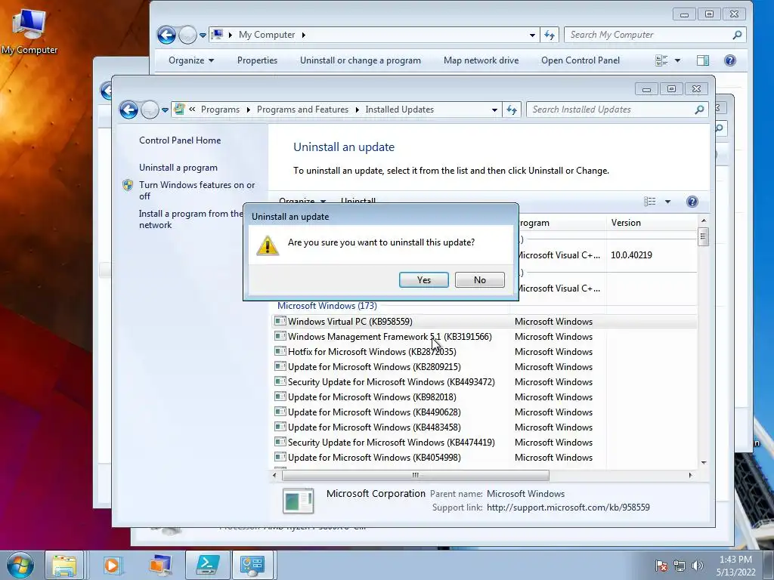Viewport: 774px width, 580px height.
Task: Open view options dropdown arrow in Installed Updates
Action: [x=667, y=202]
